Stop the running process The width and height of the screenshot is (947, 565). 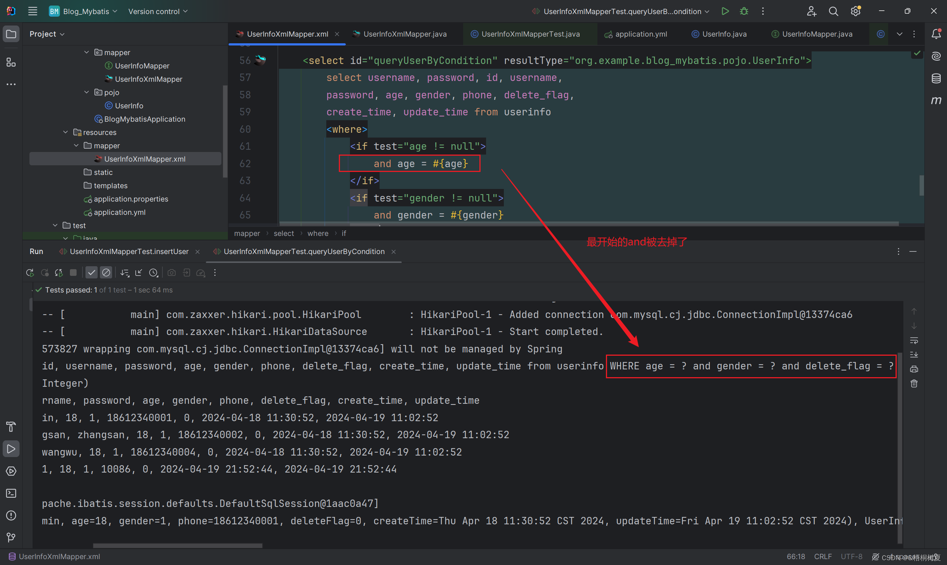[x=73, y=273]
